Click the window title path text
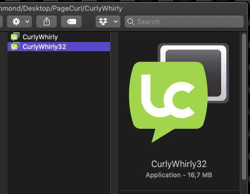The image size is (250, 194). 61,8
